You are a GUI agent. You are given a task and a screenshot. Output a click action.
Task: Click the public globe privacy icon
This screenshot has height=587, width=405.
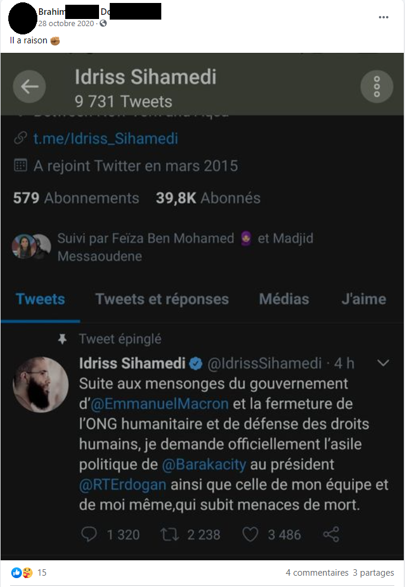[104, 24]
